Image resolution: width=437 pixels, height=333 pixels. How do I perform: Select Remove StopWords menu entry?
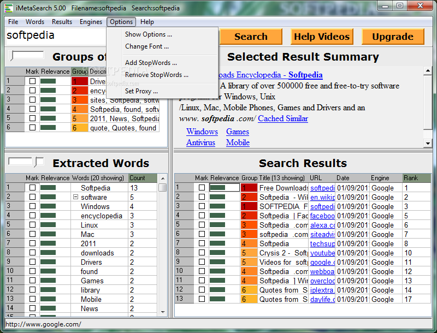(157, 75)
